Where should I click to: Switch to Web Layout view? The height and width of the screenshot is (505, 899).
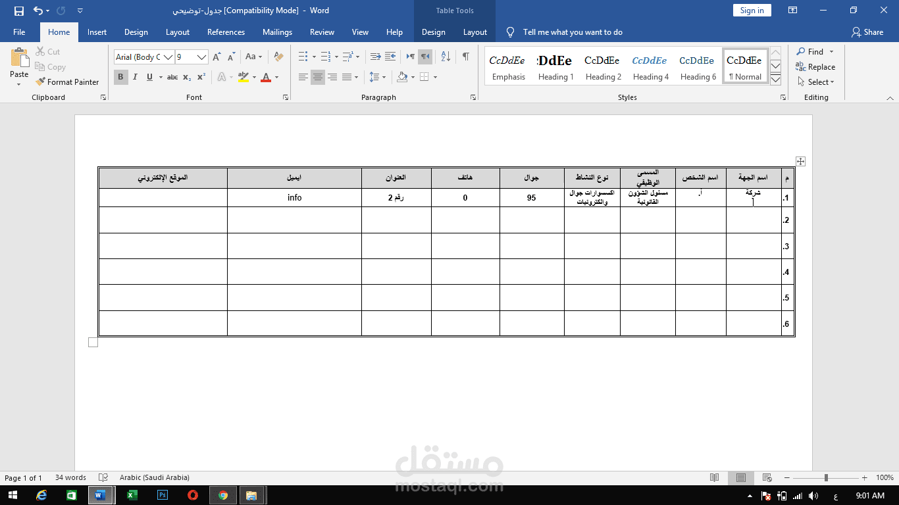point(767,478)
